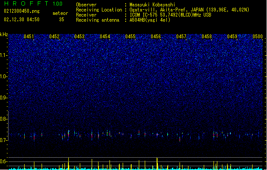This screenshot has width=267, height=170.
Task: Click the timestamp 02.12.30 04:50
Action: coord(22,20)
